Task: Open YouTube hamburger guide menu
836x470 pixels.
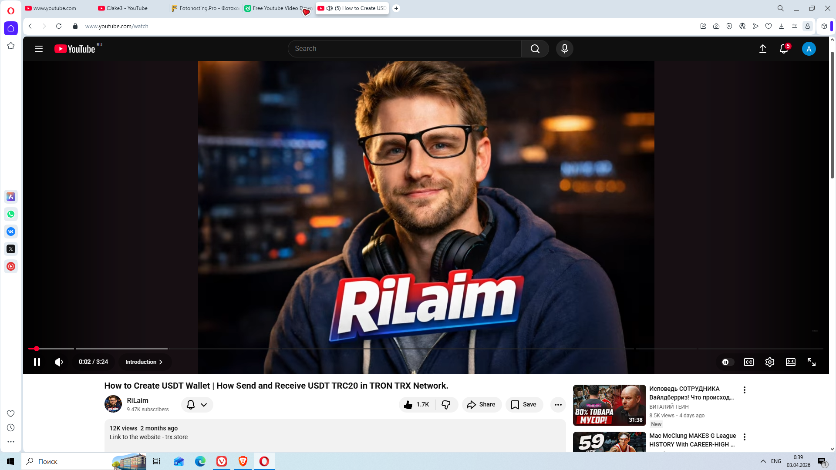Action: point(39,49)
